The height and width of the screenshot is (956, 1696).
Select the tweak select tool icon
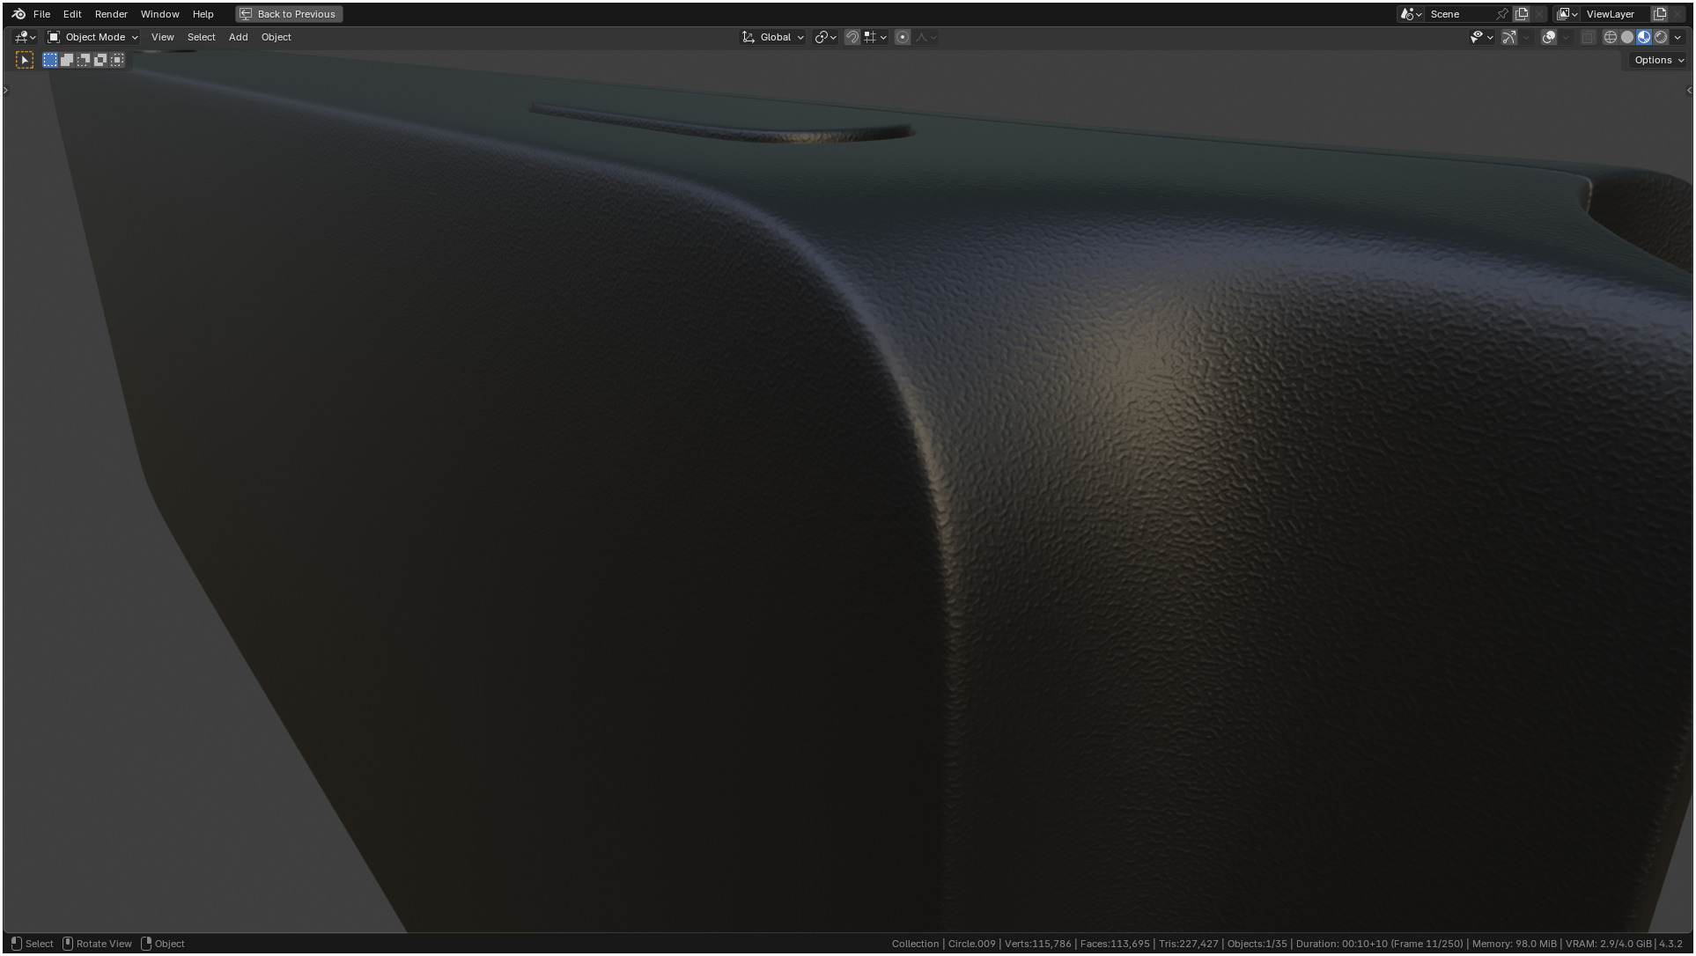[25, 60]
